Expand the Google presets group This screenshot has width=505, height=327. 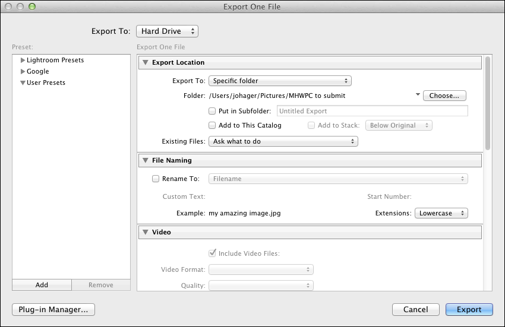coord(23,72)
